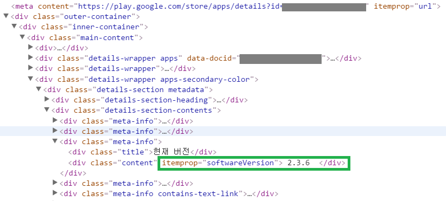Select the itemprop="url" attribute of meta tag

tap(405, 7)
